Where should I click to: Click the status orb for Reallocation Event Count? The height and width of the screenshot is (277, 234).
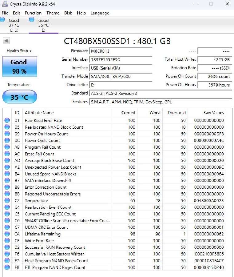(x=7, y=207)
